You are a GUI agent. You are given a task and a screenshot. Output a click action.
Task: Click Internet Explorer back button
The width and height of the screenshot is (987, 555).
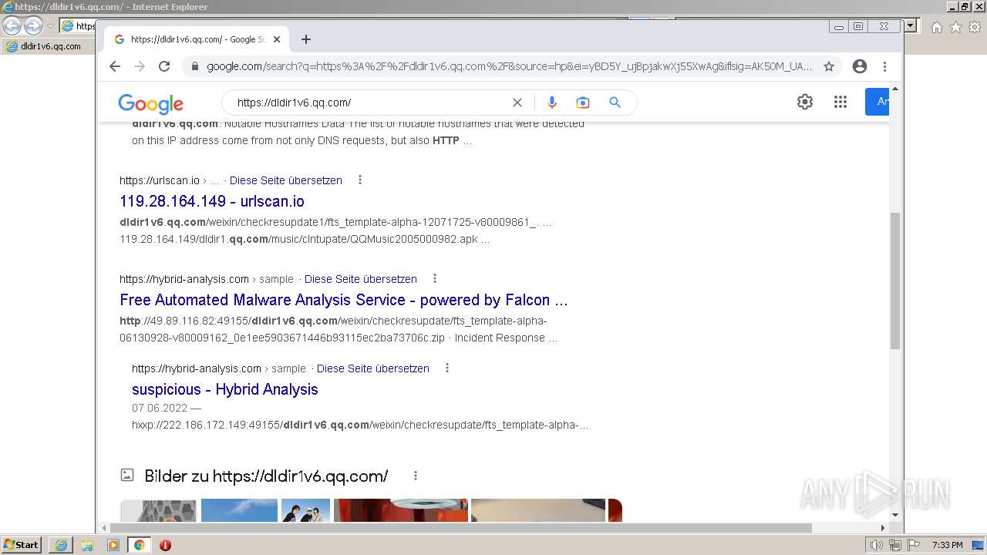pos(12,25)
